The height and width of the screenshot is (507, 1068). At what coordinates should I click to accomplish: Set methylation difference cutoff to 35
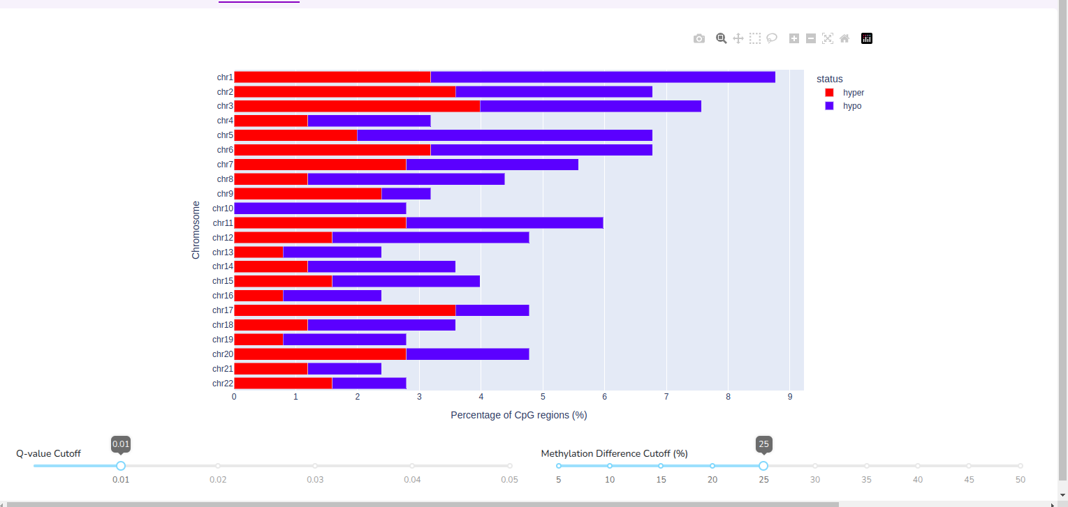pos(867,466)
